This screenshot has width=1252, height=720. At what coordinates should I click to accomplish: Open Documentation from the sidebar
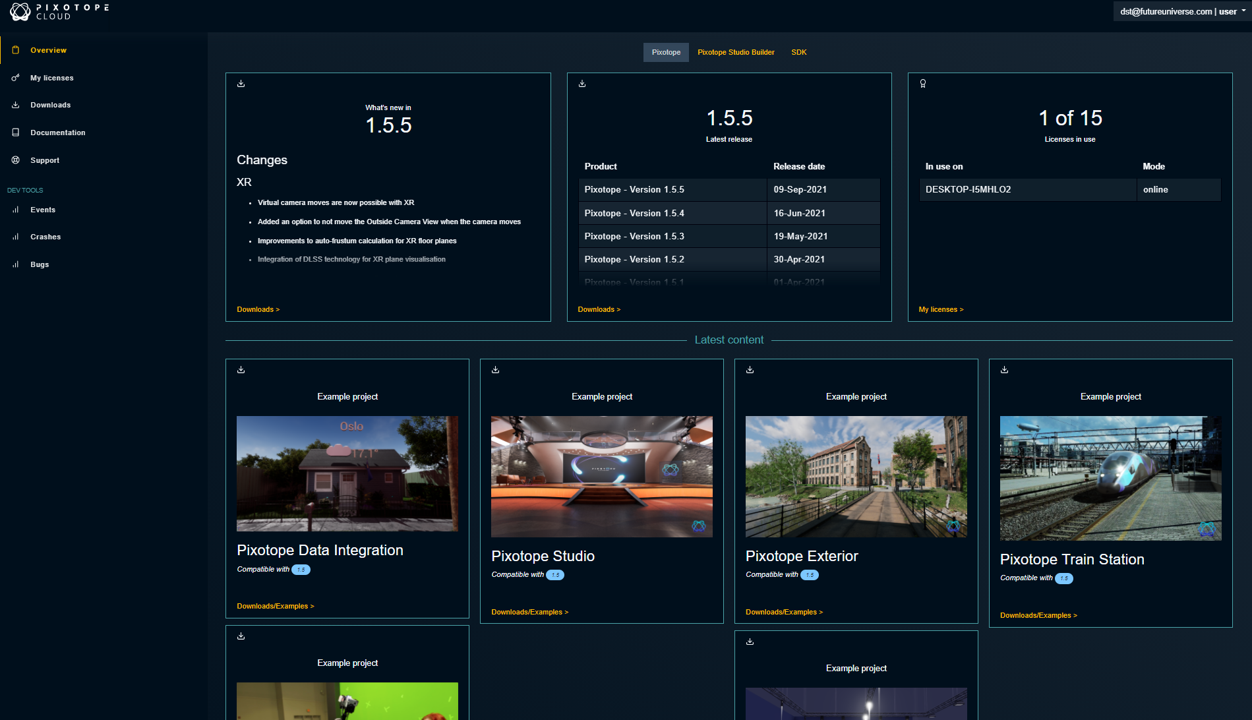tap(58, 133)
